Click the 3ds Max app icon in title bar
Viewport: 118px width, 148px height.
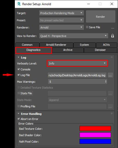click(x=19, y=4)
